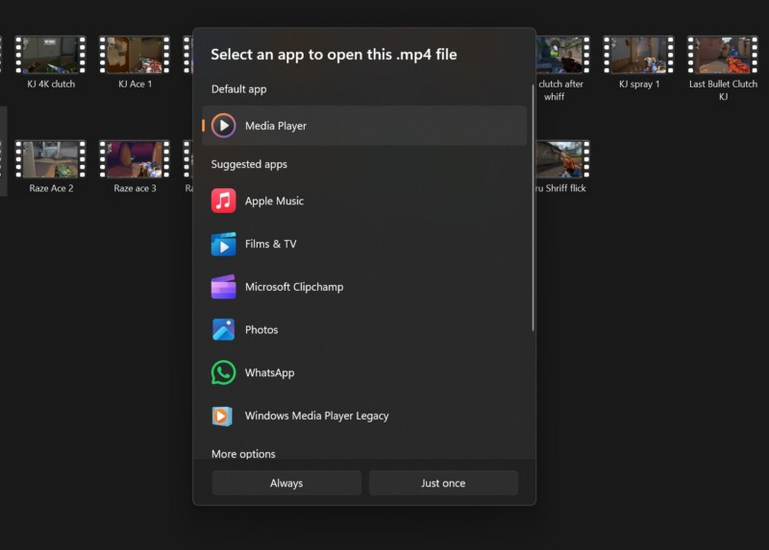The width and height of the screenshot is (769, 550).
Task: Click the Films & TV icon
Action: point(223,244)
